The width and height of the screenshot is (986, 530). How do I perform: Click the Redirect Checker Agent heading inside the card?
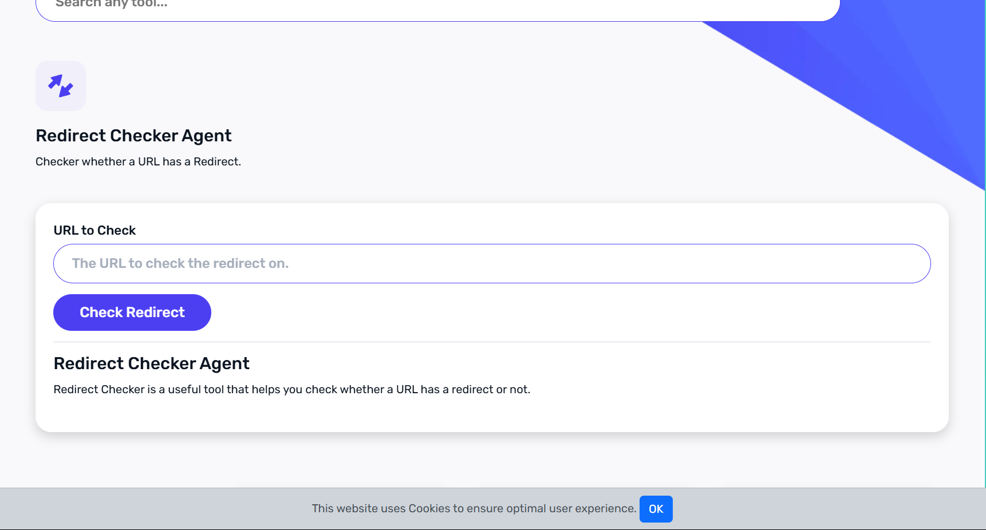tap(151, 363)
